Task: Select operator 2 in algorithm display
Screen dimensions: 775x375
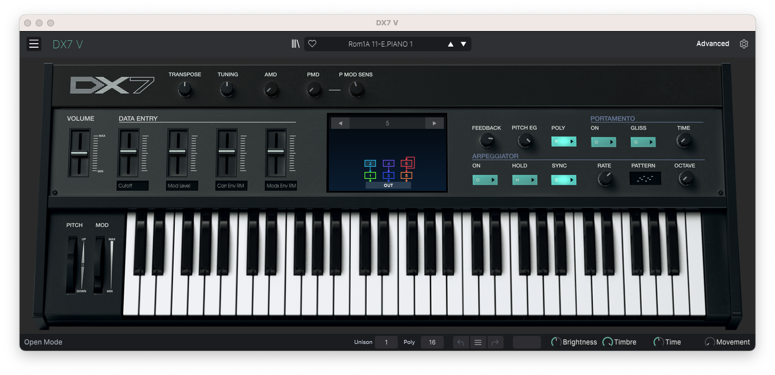Action: pyautogui.click(x=370, y=164)
